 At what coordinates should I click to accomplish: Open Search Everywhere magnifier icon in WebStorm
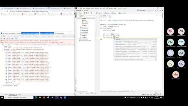point(160,11)
